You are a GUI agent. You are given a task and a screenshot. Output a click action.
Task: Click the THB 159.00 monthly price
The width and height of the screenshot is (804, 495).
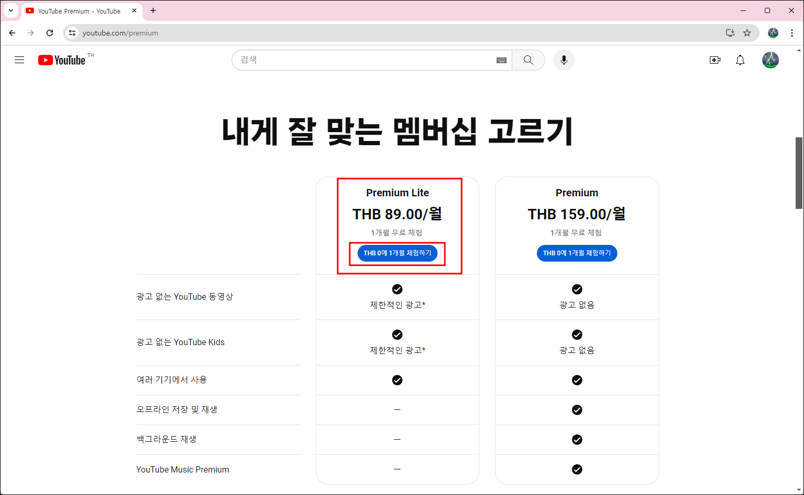pyautogui.click(x=577, y=214)
